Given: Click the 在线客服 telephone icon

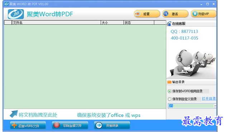Looking at the screenshot, I should pyautogui.click(x=169, y=24).
